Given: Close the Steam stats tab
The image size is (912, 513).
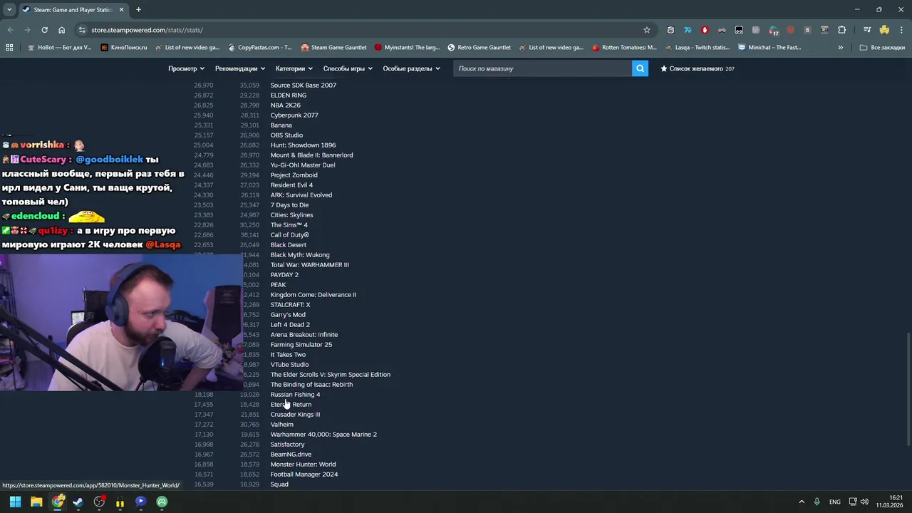Looking at the screenshot, I should pos(121,10).
